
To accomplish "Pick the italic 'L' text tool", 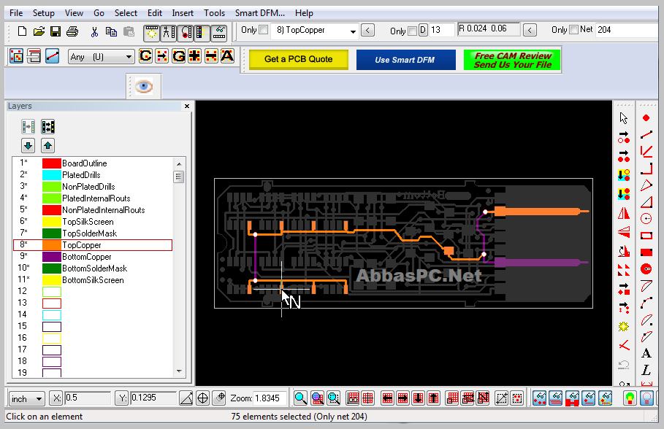I will pyautogui.click(x=646, y=370).
